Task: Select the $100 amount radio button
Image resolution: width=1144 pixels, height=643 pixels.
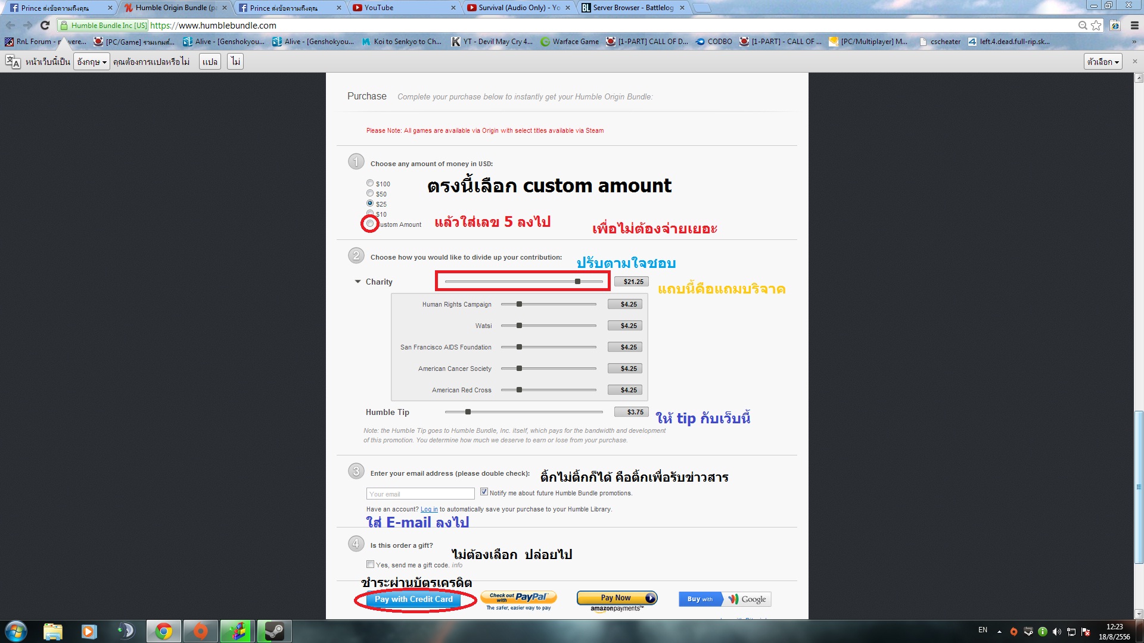Action: click(x=370, y=183)
